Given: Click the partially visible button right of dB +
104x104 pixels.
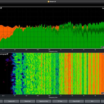Looking at the screenshot, I should (102, 101).
